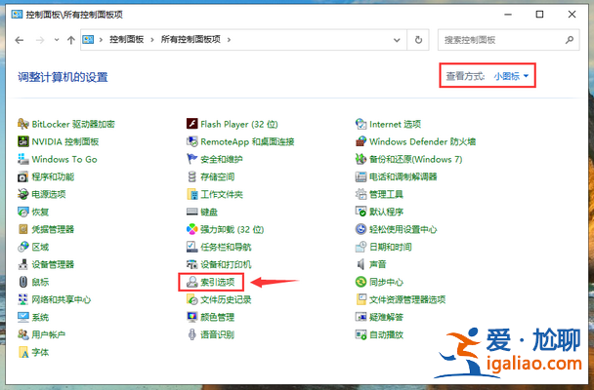Open the Flash Player (32 位) icon
This screenshot has width=594, height=390.
point(192,125)
